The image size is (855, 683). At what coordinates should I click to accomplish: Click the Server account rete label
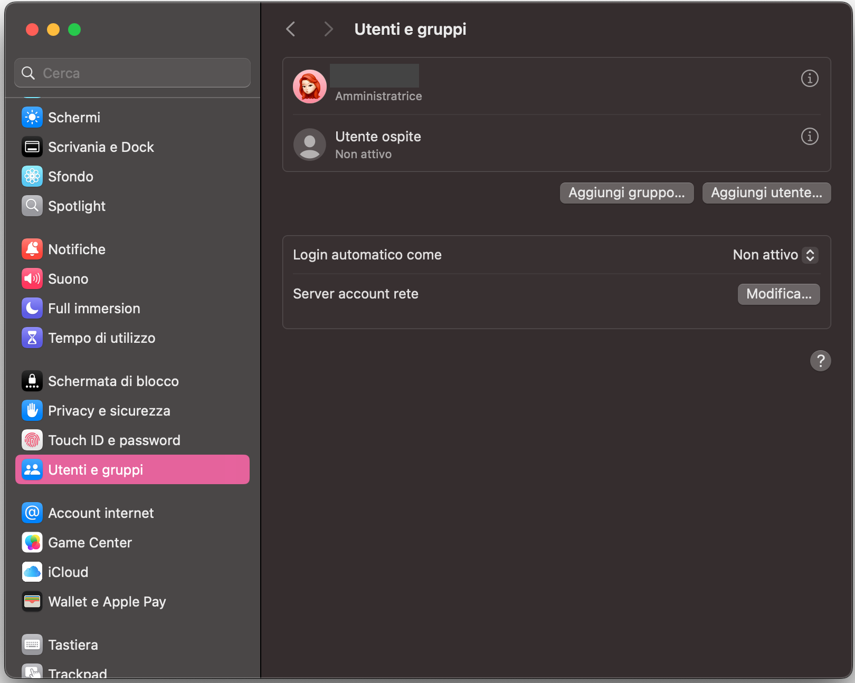[x=356, y=294]
